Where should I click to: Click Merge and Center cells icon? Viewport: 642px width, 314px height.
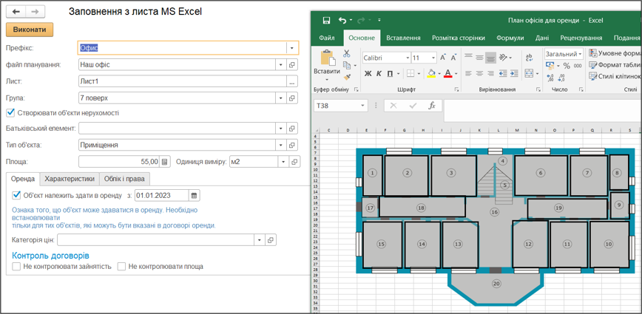point(529,74)
